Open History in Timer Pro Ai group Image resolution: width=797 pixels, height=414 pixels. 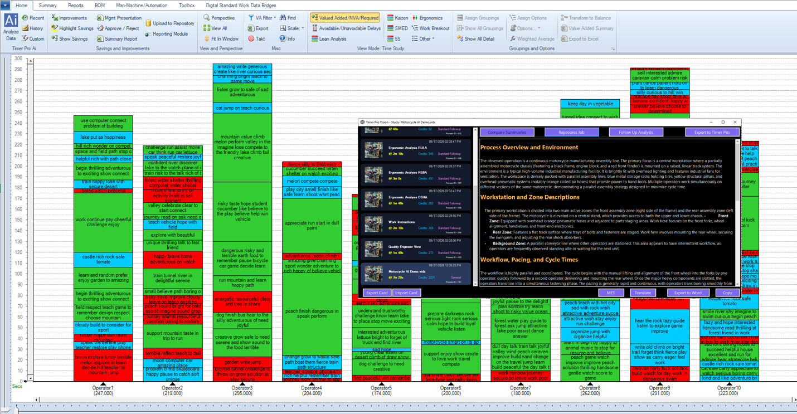click(32, 28)
